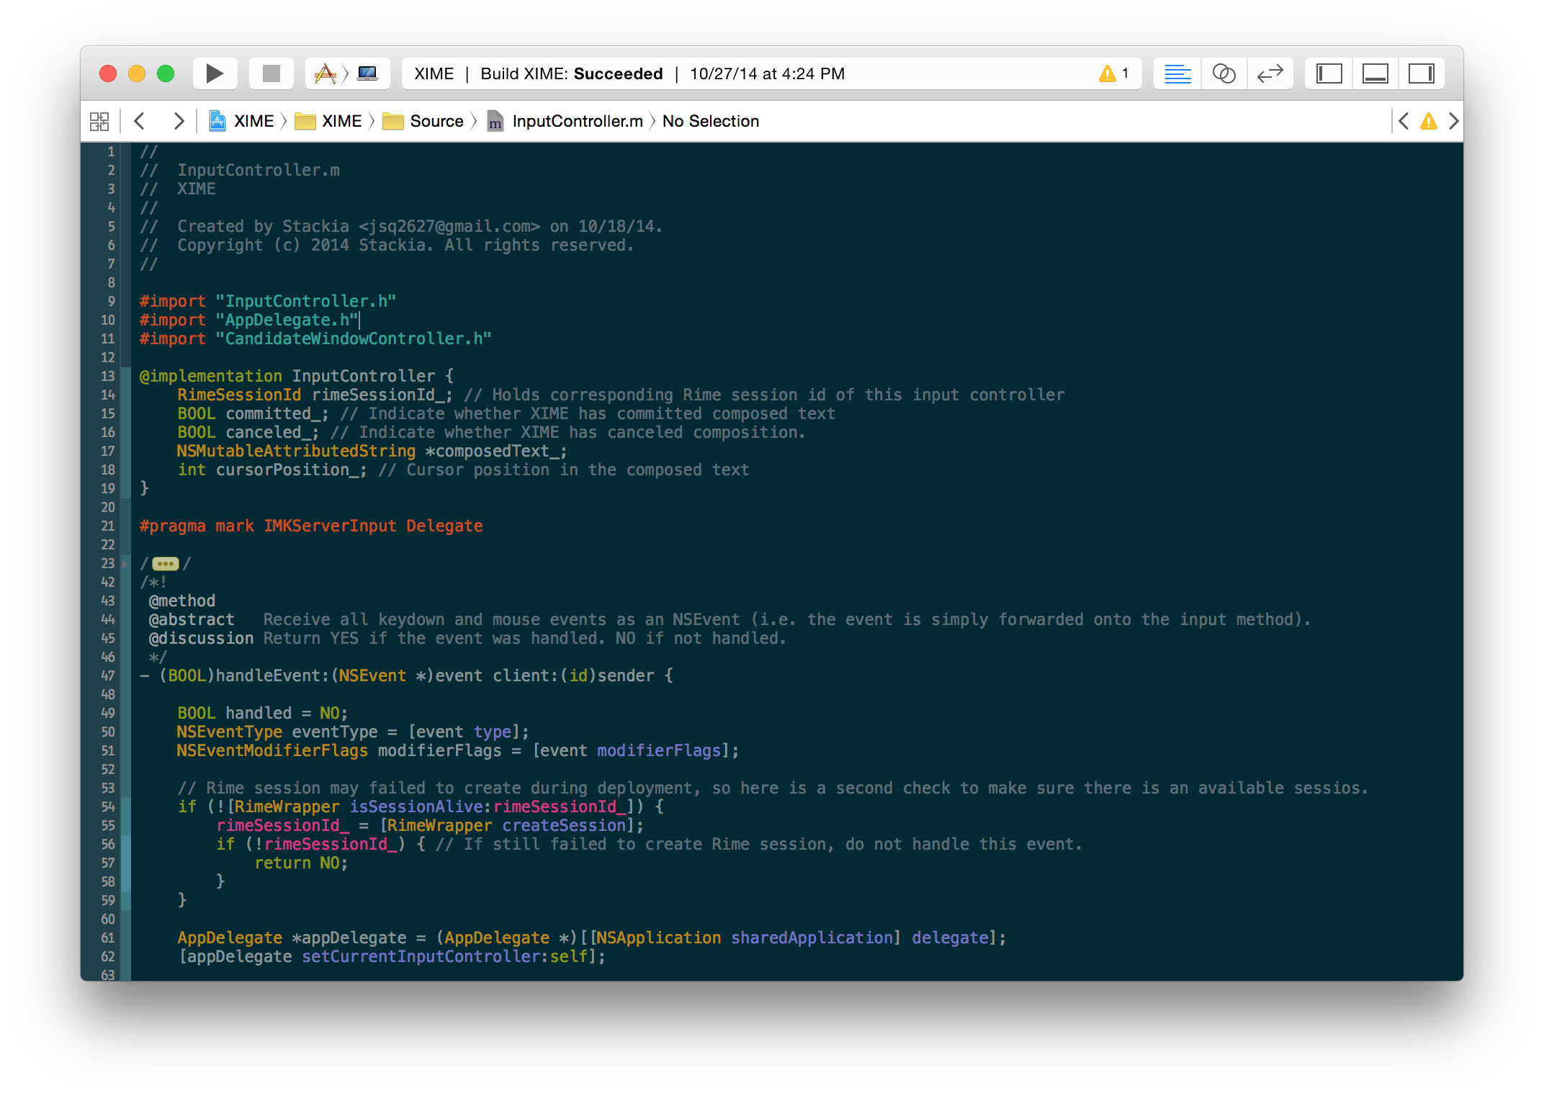Click the folding ribbon beside line 57

tap(126, 863)
